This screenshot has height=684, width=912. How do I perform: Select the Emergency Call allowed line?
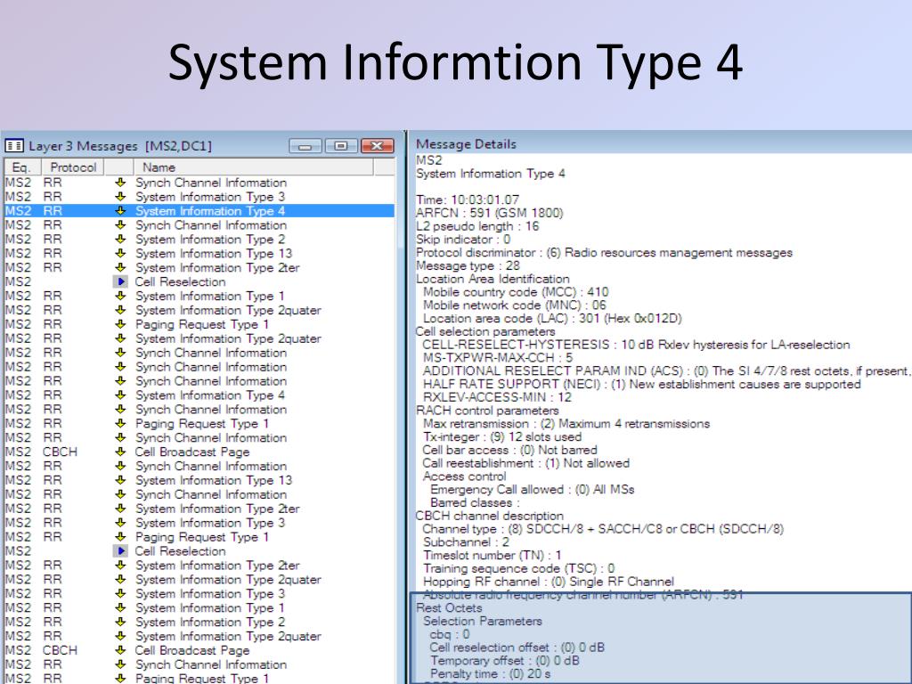(533, 489)
